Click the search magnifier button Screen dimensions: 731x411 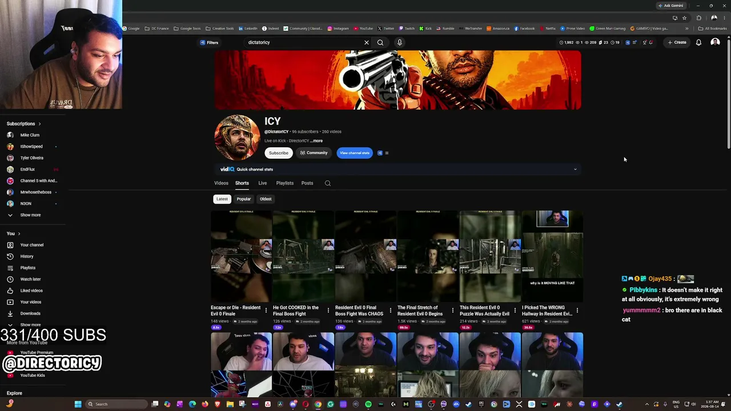point(380,42)
